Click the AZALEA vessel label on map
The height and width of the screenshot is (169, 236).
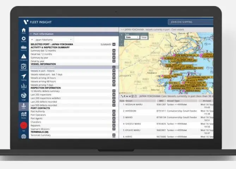coord(167,77)
